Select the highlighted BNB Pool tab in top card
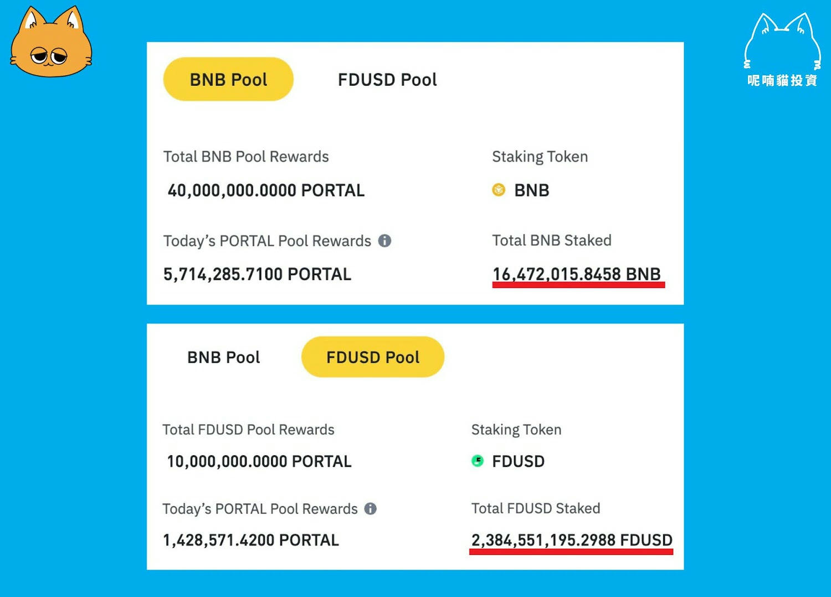Viewport: 831px width, 597px height. (x=228, y=79)
